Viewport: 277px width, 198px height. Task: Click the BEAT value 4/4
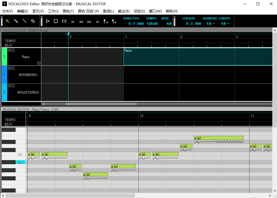pyautogui.click(x=169, y=24)
